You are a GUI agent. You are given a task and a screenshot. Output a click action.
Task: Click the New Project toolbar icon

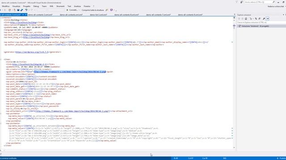tap(10, 10)
